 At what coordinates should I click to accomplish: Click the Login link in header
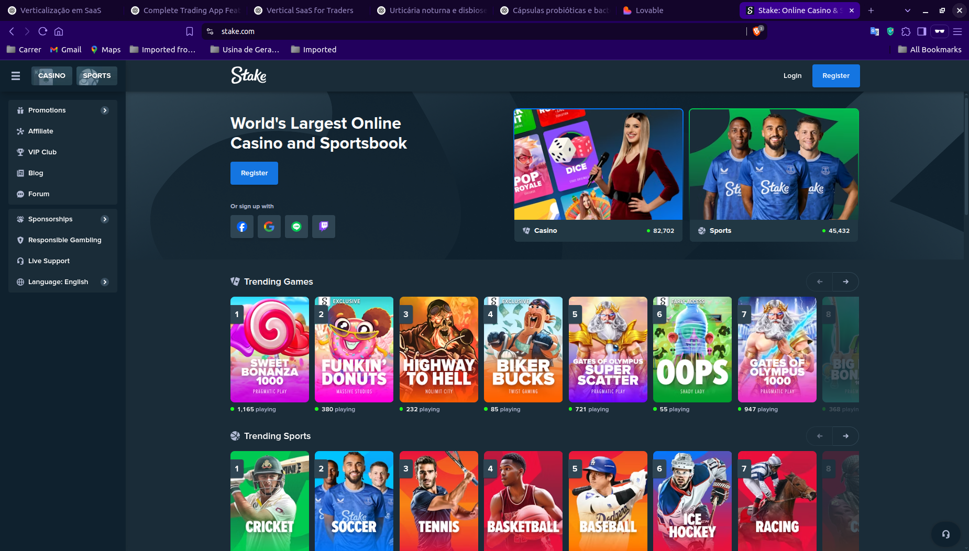click(792, 76)
